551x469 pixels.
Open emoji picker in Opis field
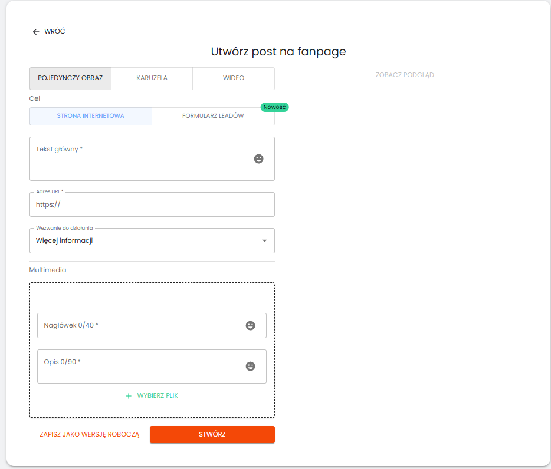click(250, 366)
